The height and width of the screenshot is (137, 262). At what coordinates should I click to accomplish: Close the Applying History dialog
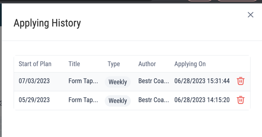point(250,15)
